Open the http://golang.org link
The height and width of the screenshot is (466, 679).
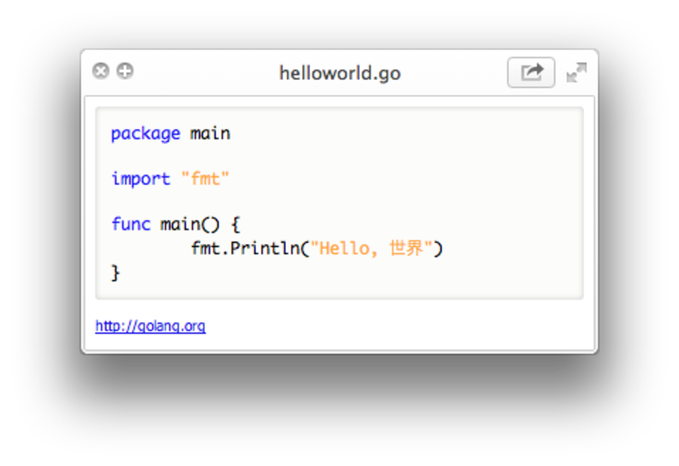pos(150,327)
